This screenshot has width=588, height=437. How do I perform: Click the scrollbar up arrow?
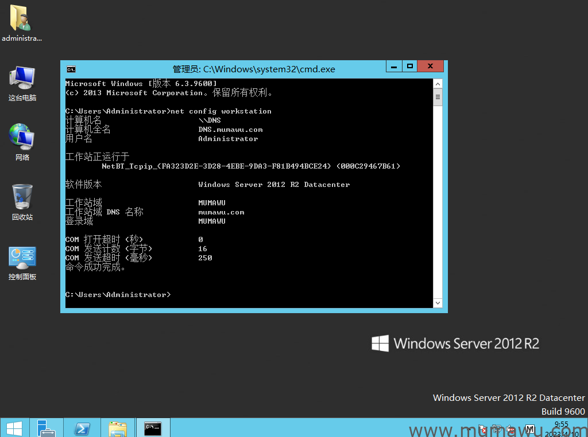438,83
